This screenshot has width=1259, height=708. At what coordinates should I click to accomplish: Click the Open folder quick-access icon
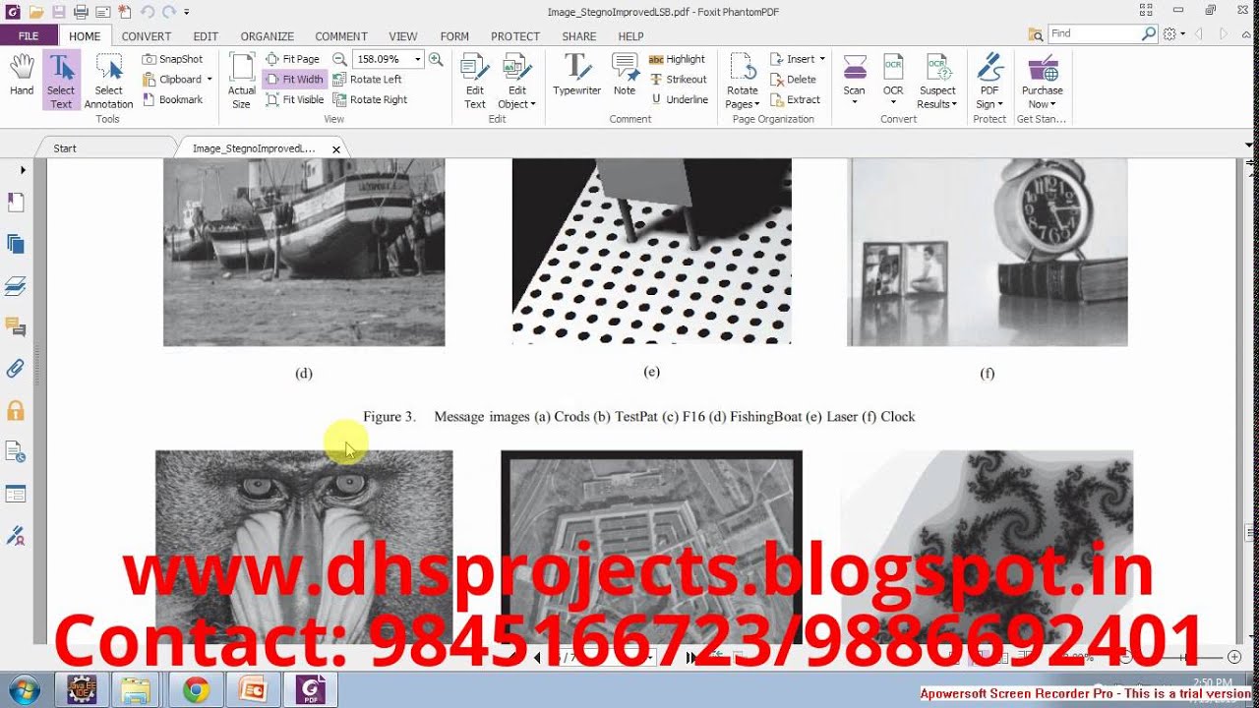[x=36, y=12]
